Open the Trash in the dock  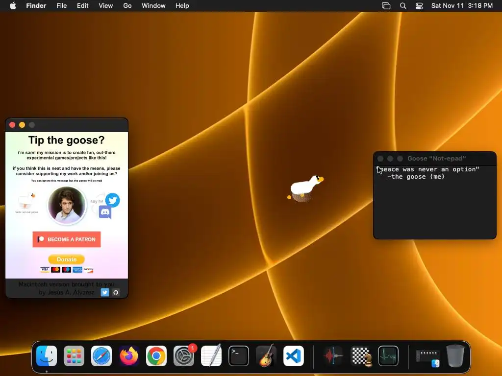pos(455,356)
